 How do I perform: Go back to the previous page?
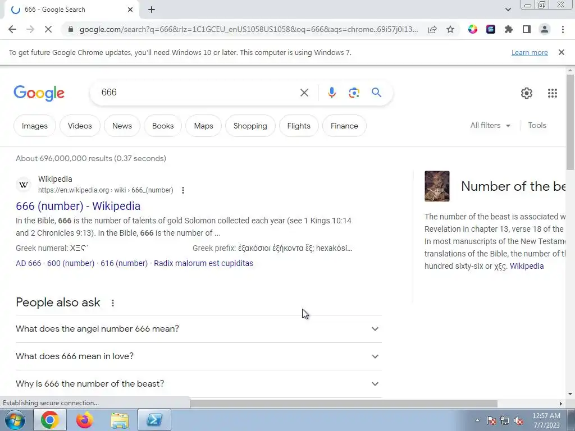click(12, 29)
